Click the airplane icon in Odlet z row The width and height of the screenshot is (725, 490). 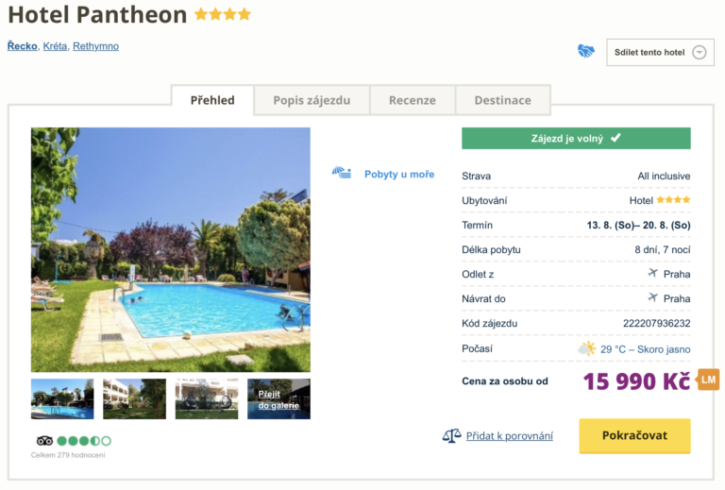tap(652, 273)
